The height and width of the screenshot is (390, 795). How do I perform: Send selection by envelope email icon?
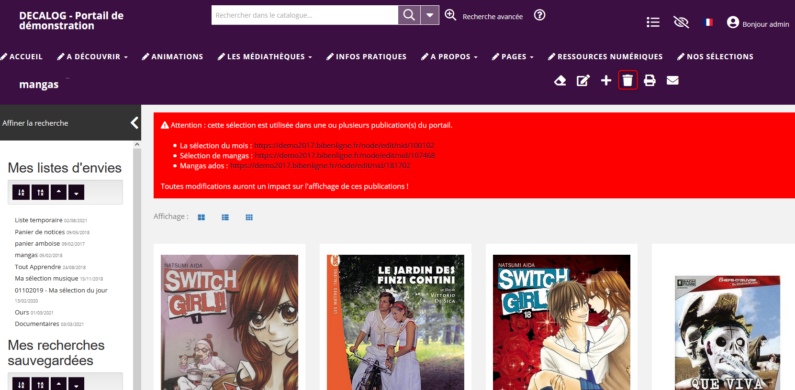(x=672, y=80)
